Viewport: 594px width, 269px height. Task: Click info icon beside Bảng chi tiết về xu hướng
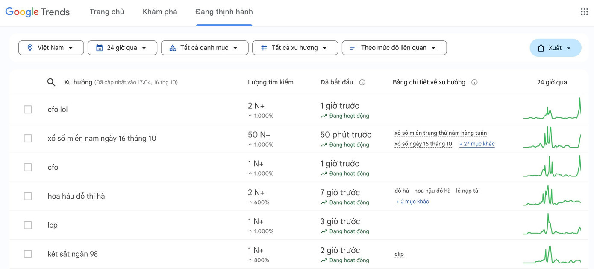(474, 82)
